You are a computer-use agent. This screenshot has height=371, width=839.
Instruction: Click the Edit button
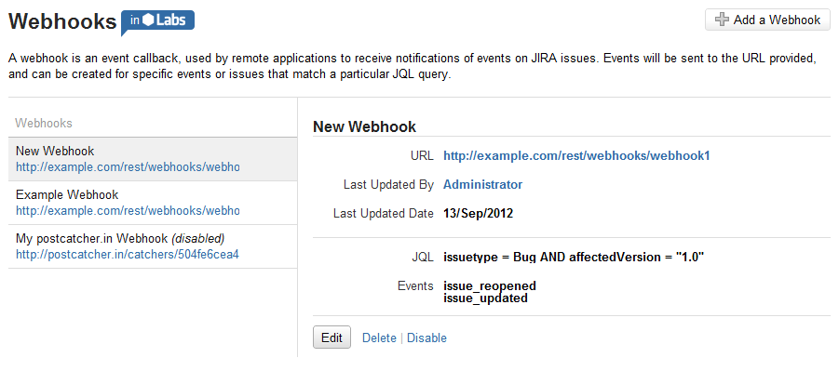332,338
